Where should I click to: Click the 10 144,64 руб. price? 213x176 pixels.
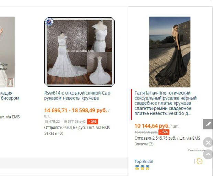click(x=152, y=126)
